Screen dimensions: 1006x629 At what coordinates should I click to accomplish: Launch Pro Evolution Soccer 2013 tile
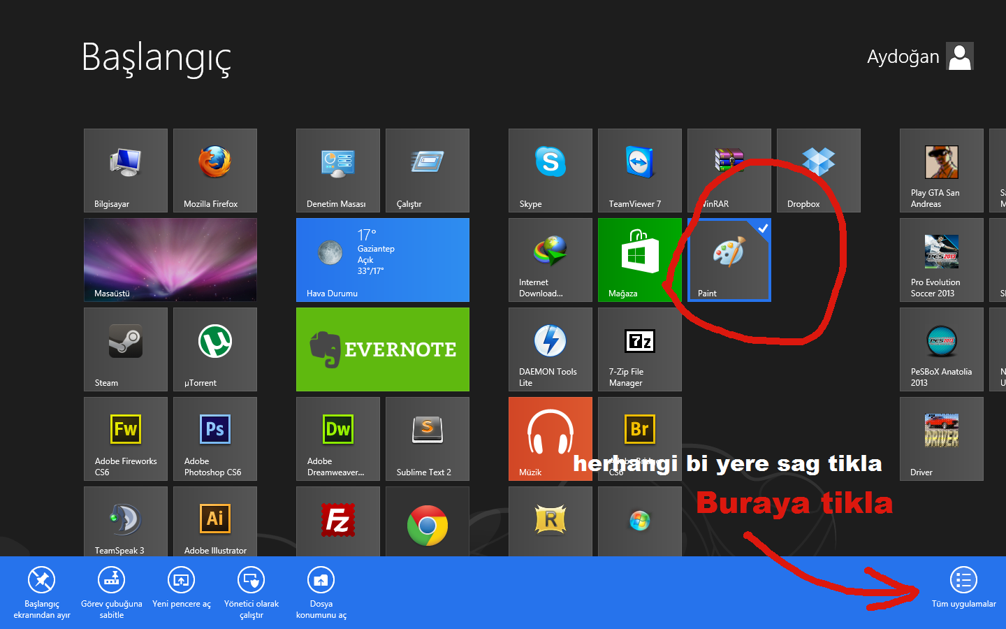[x=942, y=260]
